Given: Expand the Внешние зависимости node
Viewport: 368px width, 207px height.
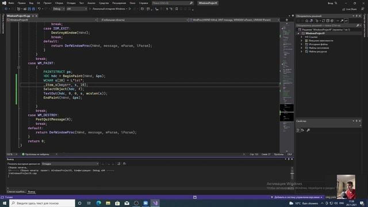Looking at the screenshot, I should point(301,41).
